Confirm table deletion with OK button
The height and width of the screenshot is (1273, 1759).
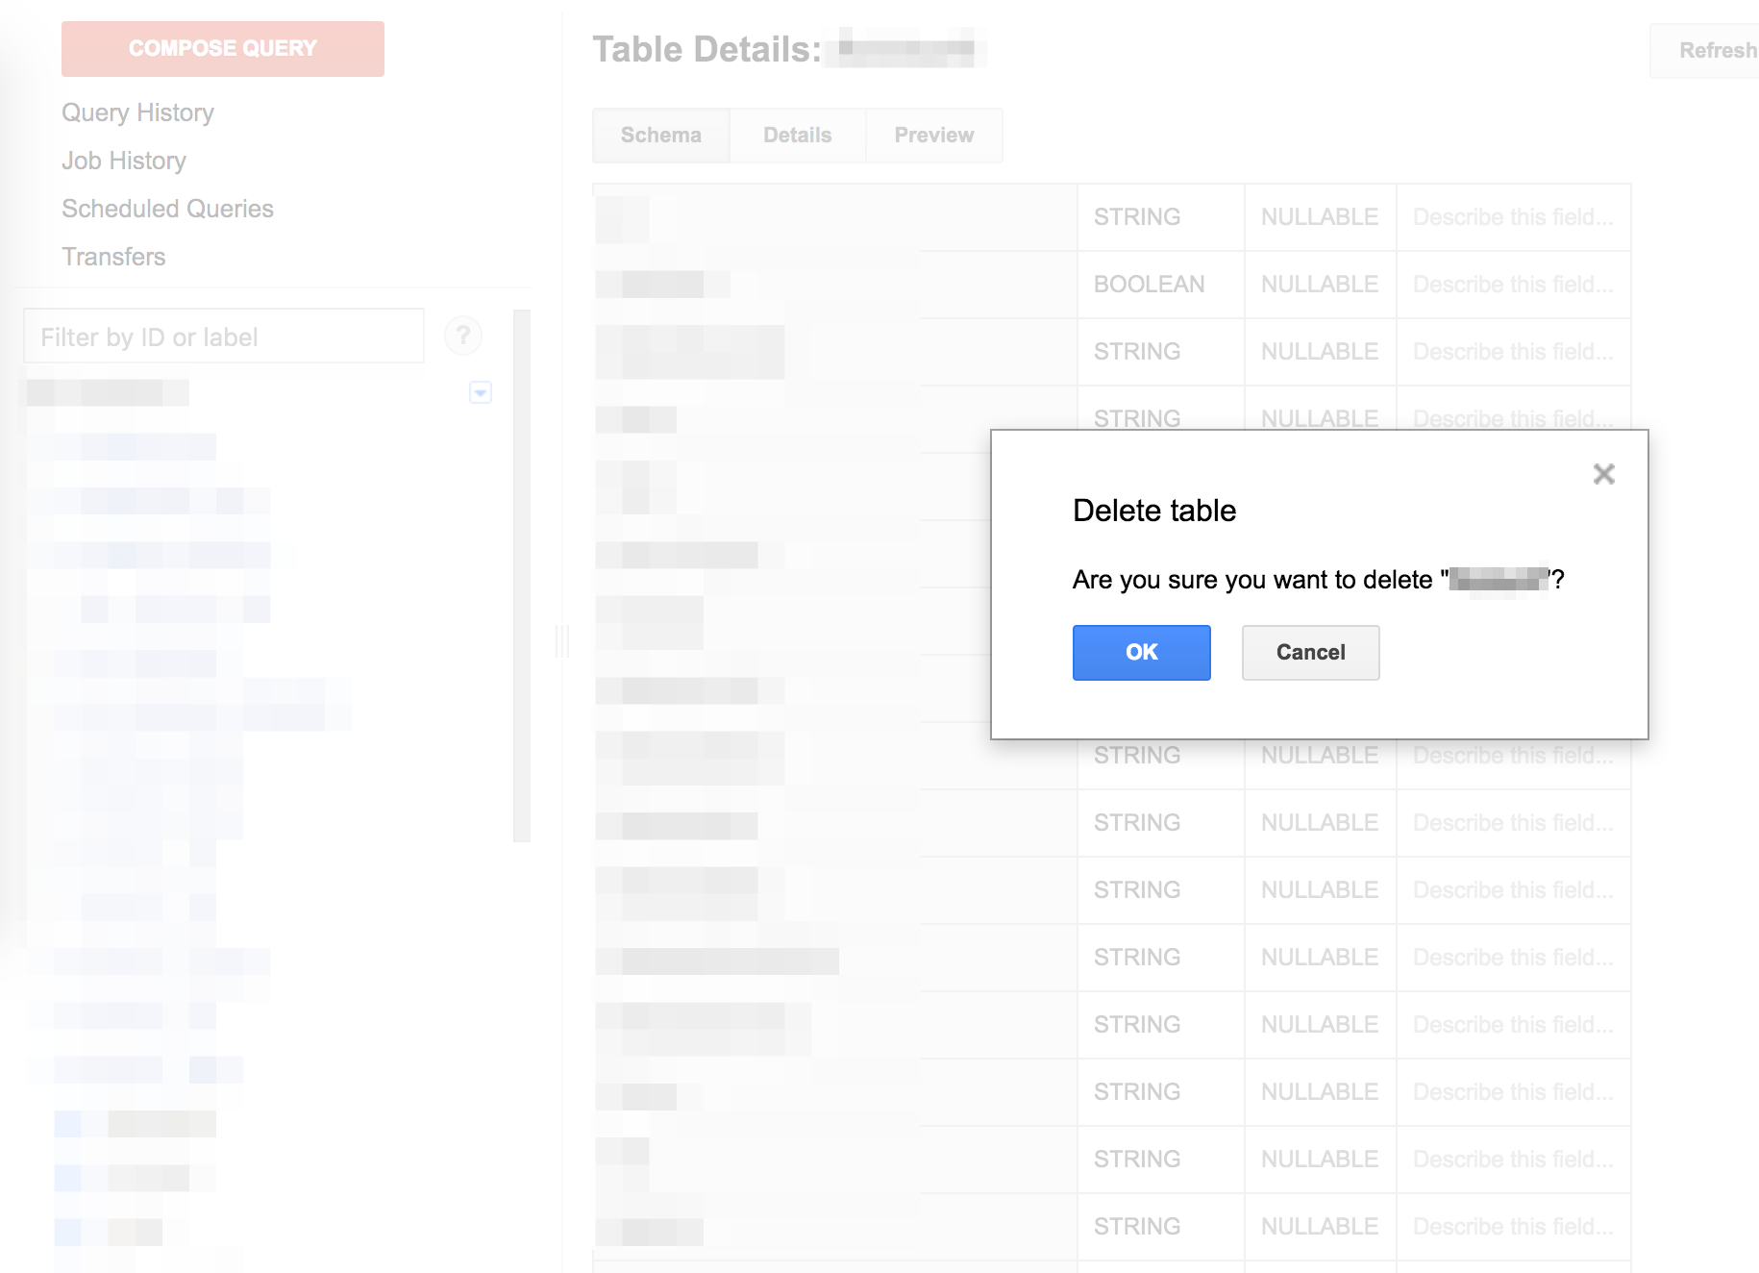tap(1141, 652)
